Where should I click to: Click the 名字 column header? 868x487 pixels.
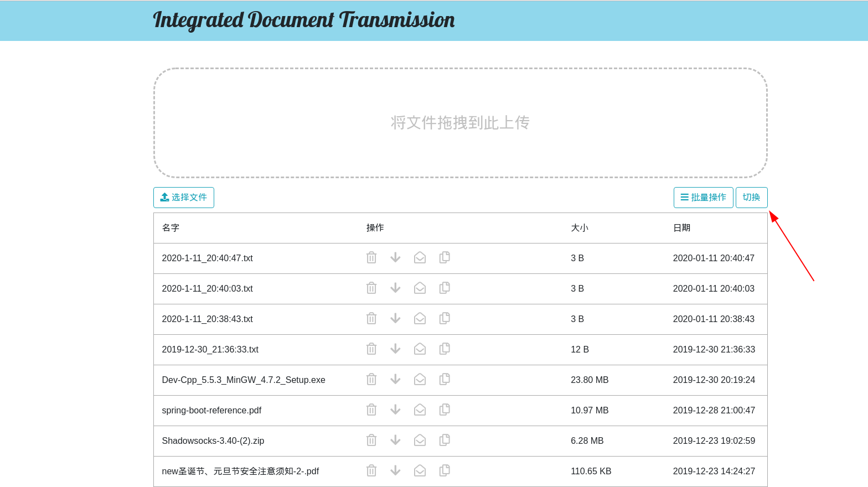170,228
